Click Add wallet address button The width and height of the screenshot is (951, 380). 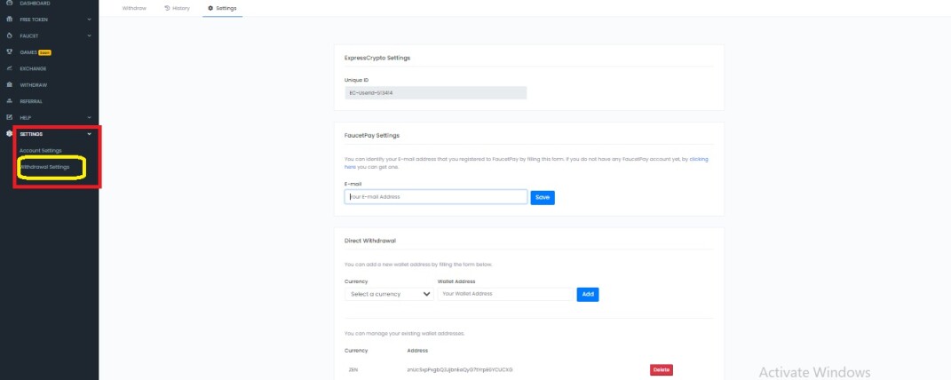(588, 294)
